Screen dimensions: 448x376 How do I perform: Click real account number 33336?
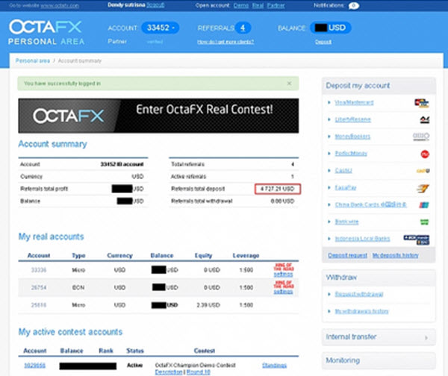point(39,270)
